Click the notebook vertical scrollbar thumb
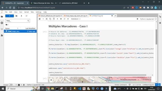Image resolution: width=162 pixels, height=91 pixels. tap(156, 37)
